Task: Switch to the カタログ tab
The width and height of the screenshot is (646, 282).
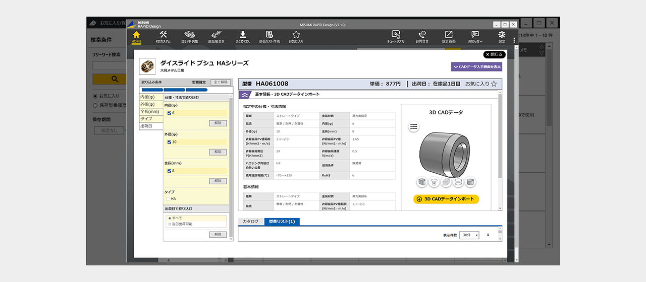Action: (251, 222)
